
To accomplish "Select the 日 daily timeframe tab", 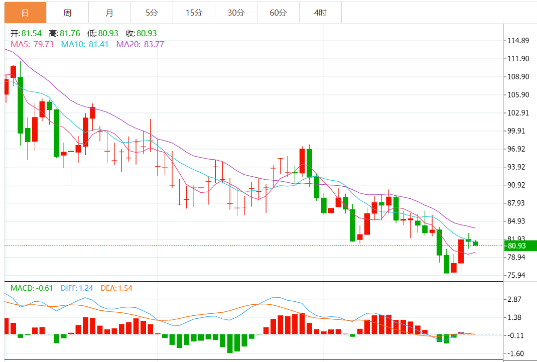I will point(25,13).
